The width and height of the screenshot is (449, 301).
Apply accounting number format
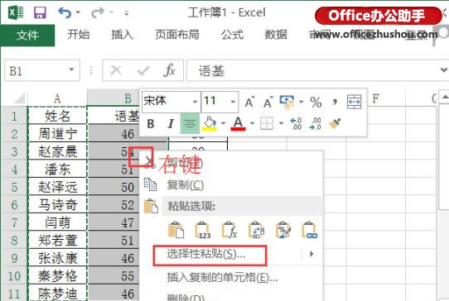point(287,102)
